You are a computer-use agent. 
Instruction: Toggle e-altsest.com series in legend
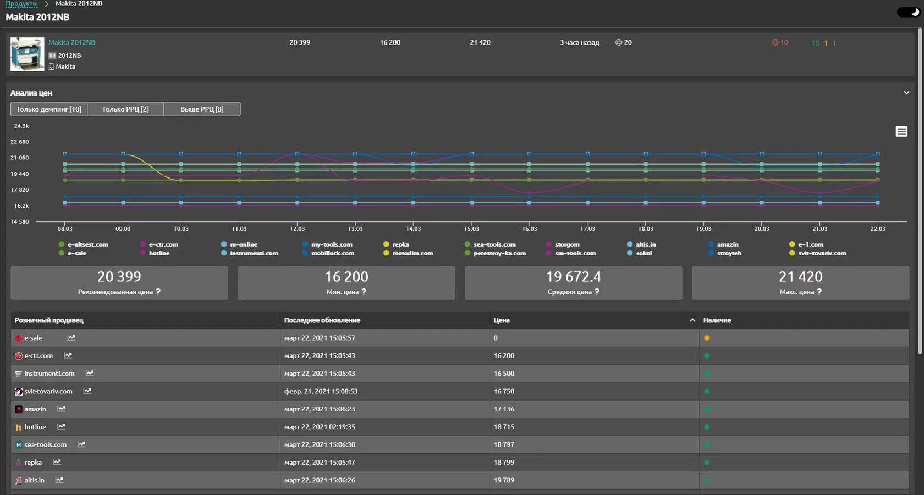click(x=84, y=244)
